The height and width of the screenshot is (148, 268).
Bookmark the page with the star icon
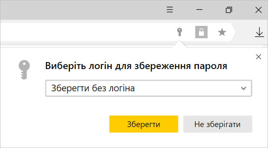click(222, 32)
